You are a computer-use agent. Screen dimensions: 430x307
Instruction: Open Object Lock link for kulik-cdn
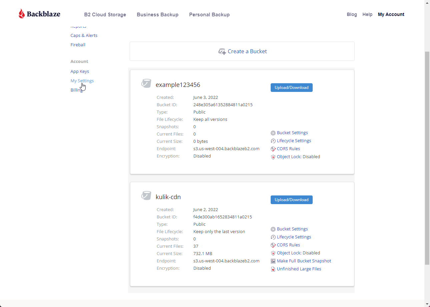tap(289, 253)
